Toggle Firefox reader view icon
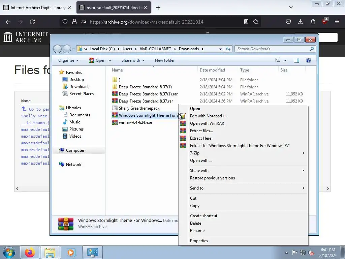The width and height of the screenshot is (345, 259). click(x=246, y=22)
